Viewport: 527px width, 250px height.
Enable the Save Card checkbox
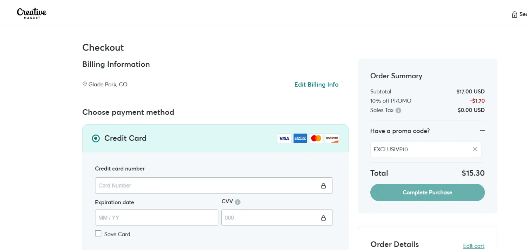pos(98,233)
